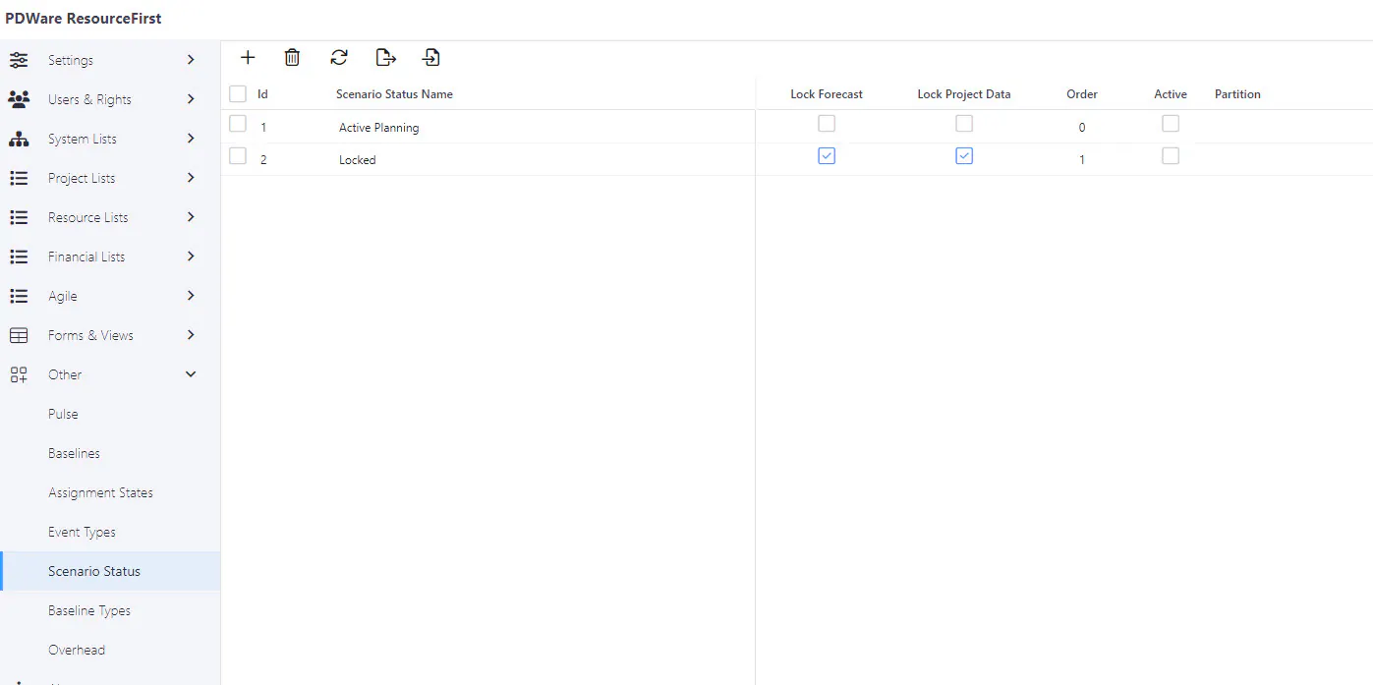Expand the Users & Rights chevron

[191, 99]
